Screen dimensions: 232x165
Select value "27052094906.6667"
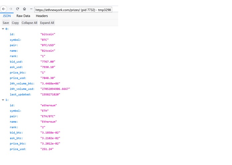click(55, 89)
